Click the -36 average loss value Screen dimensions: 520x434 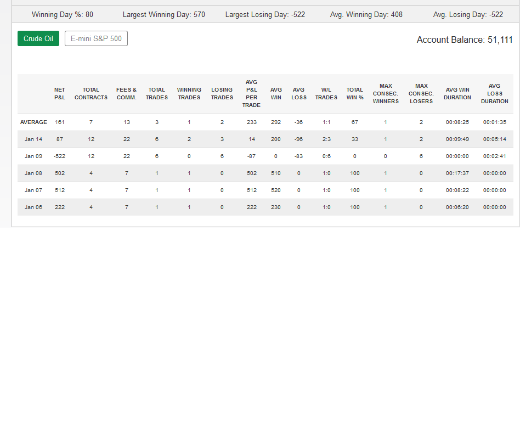[x=299, y=122]
